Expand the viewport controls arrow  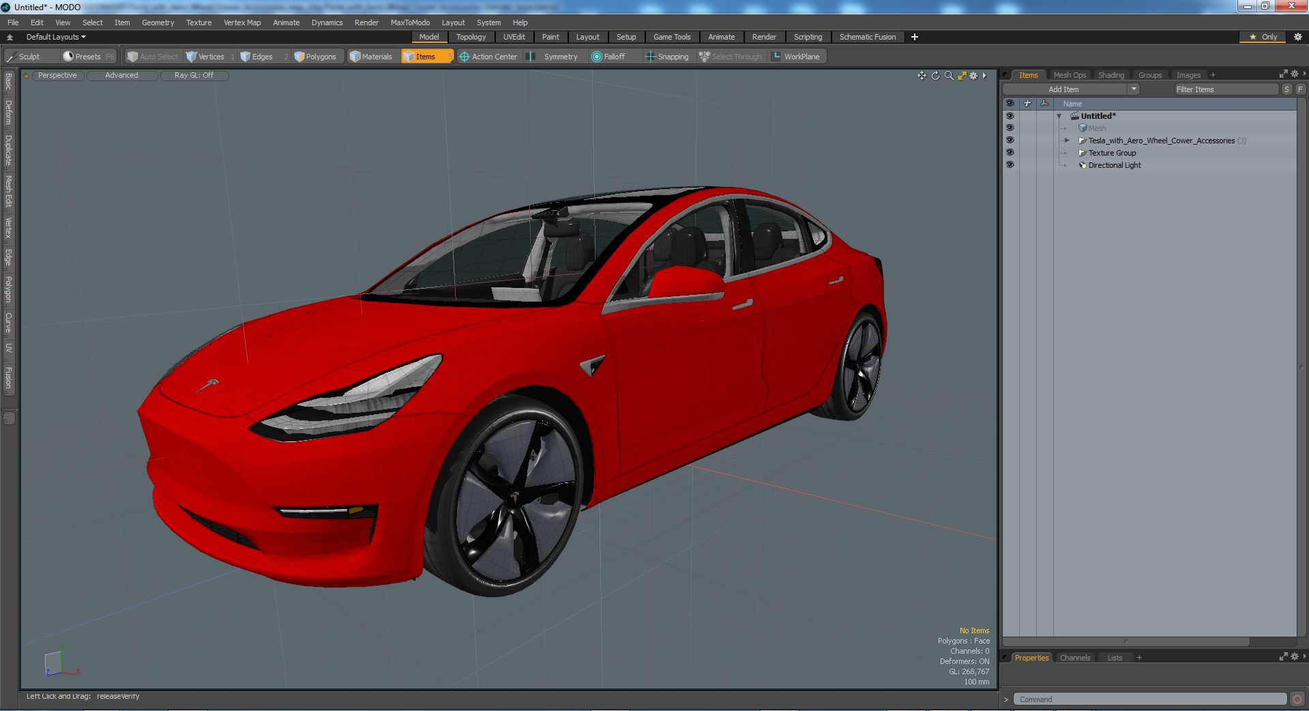pyautogui.click(x=984, y=76)
